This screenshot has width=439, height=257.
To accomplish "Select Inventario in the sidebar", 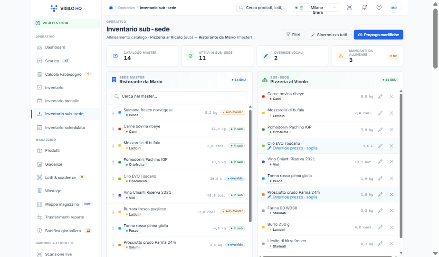I will tap(66, 88).
